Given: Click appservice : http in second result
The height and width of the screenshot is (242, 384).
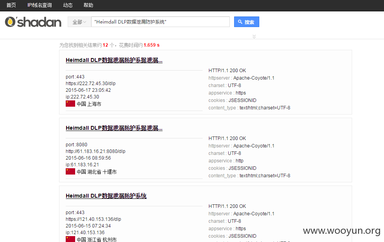Looking at the screenshot, I should tap(226, 161).
